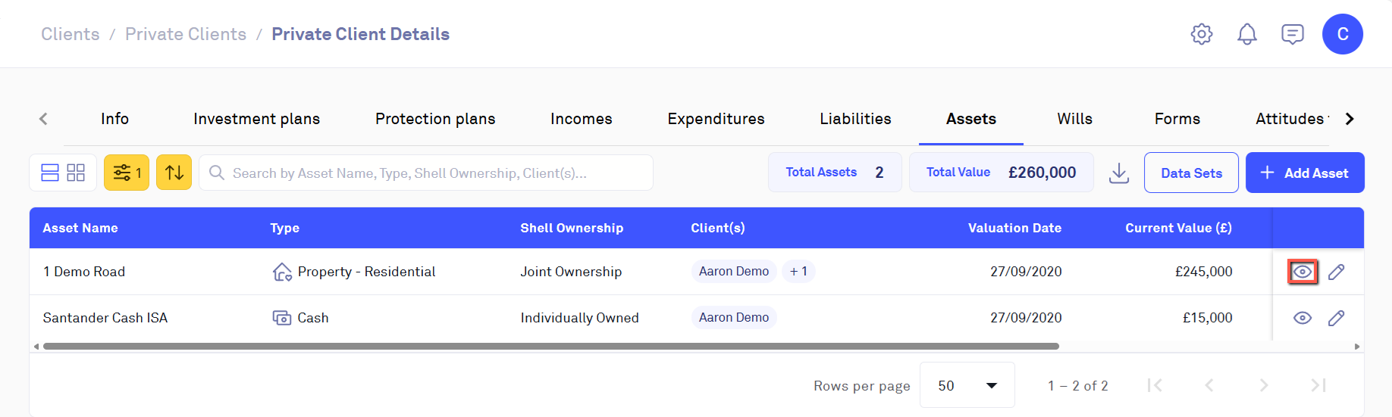Screen dimensions: 1392x417
Task: Click the notifications bell icon
Action: pyautogui.click(x=1247, y=34)
